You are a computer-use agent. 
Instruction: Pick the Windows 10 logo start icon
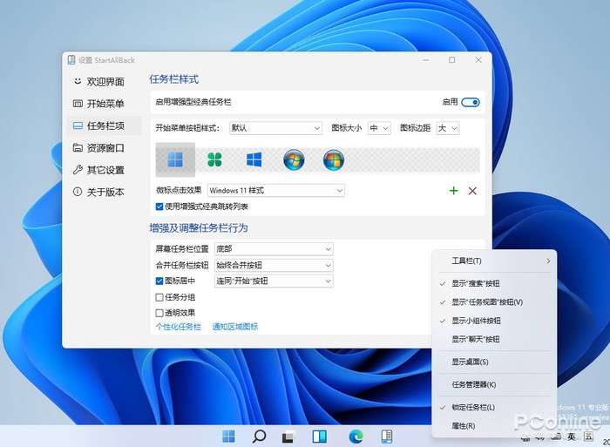(254, 160)
